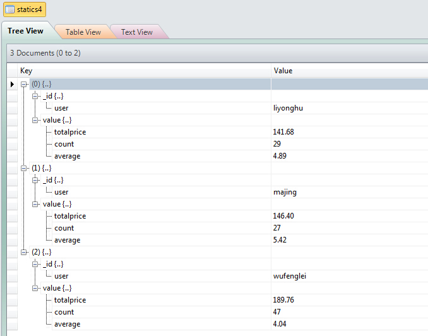Select totalprice value 146.40
Image resolution: width=428 pixels, height=336 pixels.
[x=283, y=216]
